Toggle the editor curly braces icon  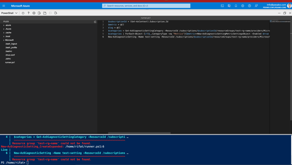tap(50, 13)
